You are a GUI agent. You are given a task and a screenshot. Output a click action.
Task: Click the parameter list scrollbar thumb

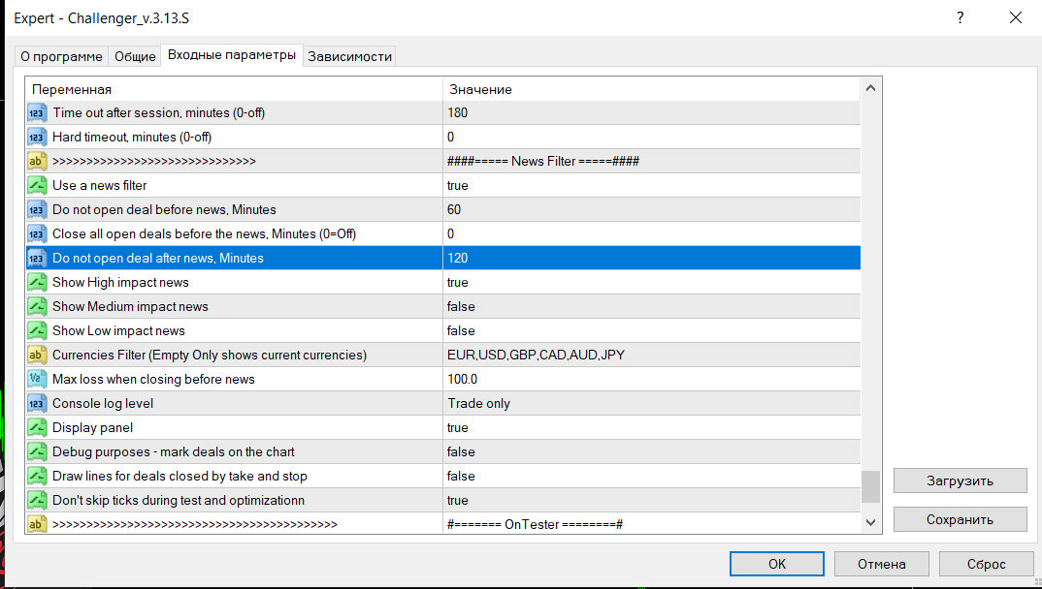(870, 487)
